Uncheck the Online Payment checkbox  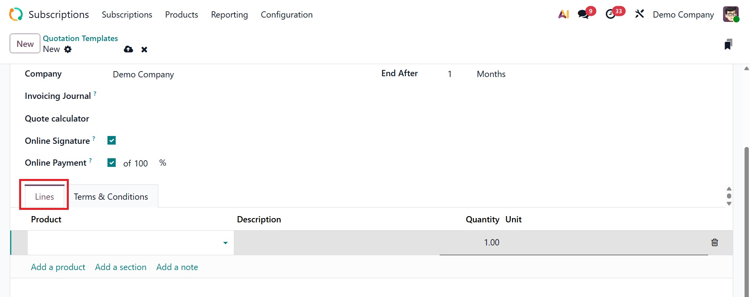click(x=112, y=163)
